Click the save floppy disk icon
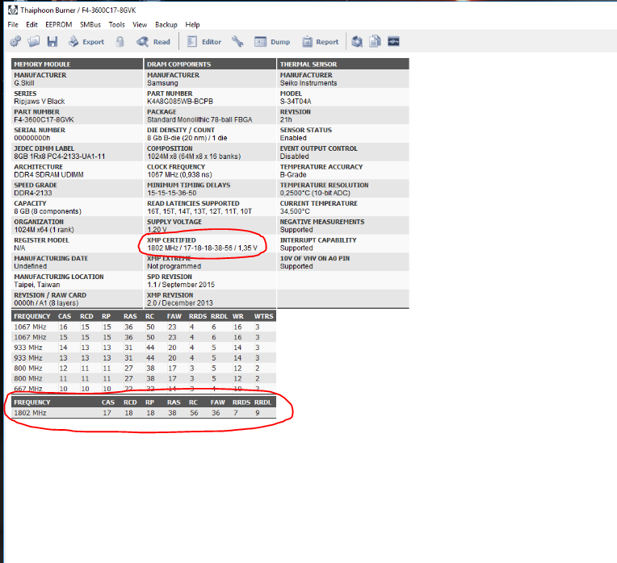This screenshot has width=617, height=563. (52, 42)
